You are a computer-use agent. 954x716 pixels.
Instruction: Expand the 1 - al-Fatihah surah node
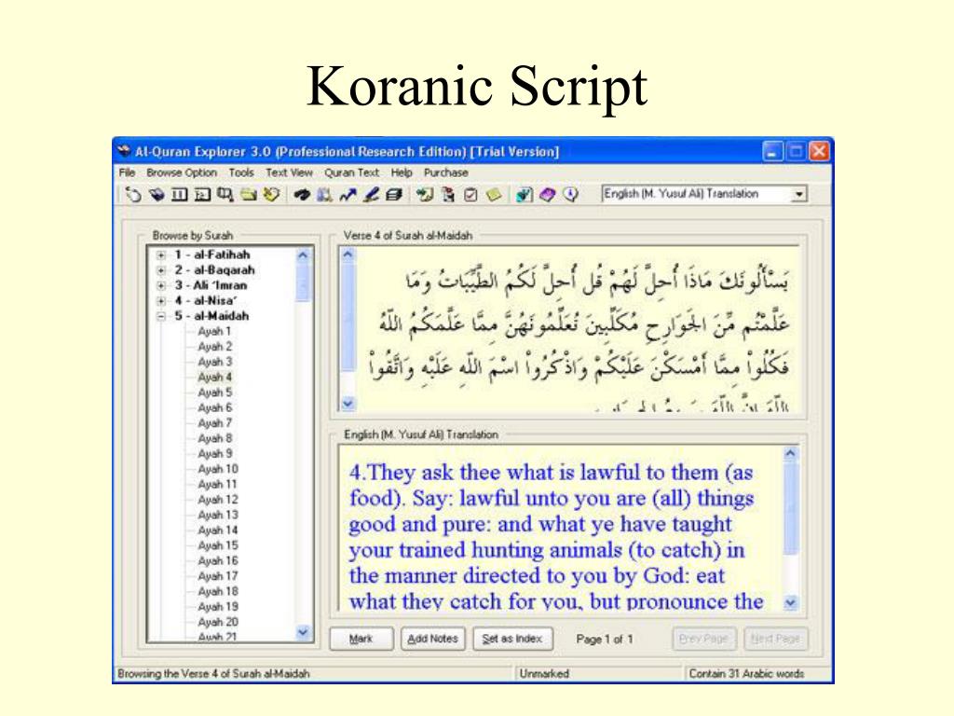161,255
